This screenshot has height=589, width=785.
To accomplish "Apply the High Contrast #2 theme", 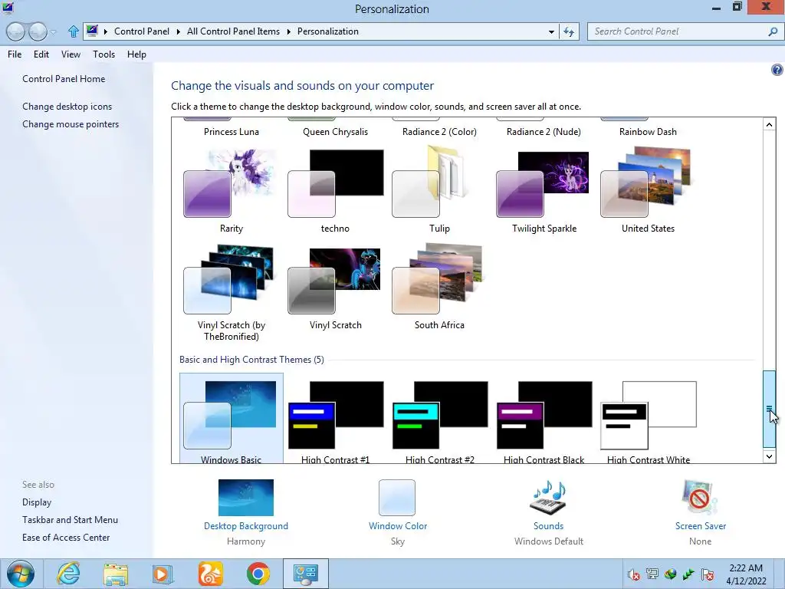I will (439, 422).
